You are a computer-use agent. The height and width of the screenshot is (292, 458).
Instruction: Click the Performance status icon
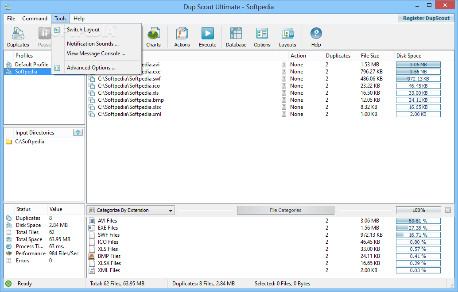click(9, 254)
